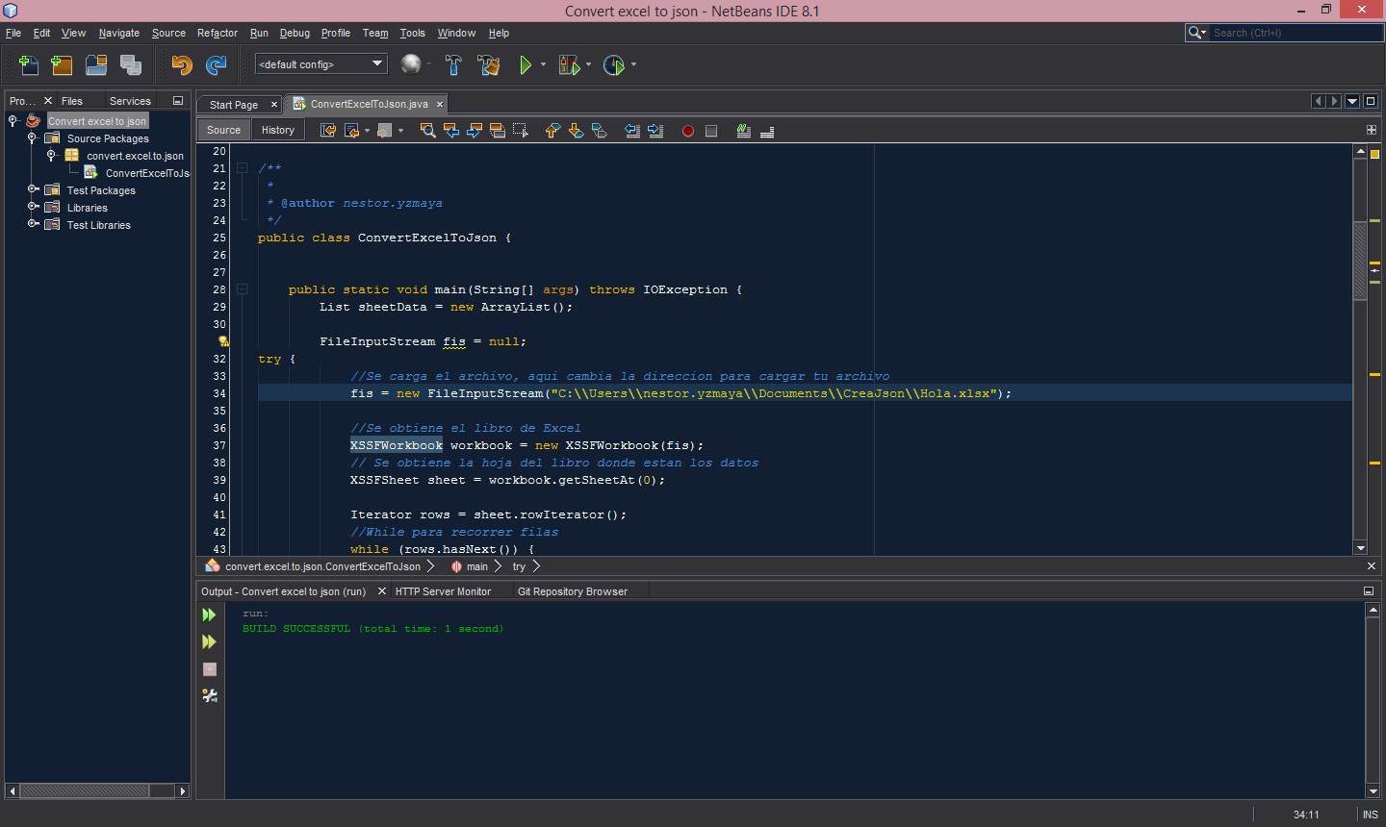Select the Git Repository Browser tab
Viewport: 1386px width, 827px height.
coord(573,591)
